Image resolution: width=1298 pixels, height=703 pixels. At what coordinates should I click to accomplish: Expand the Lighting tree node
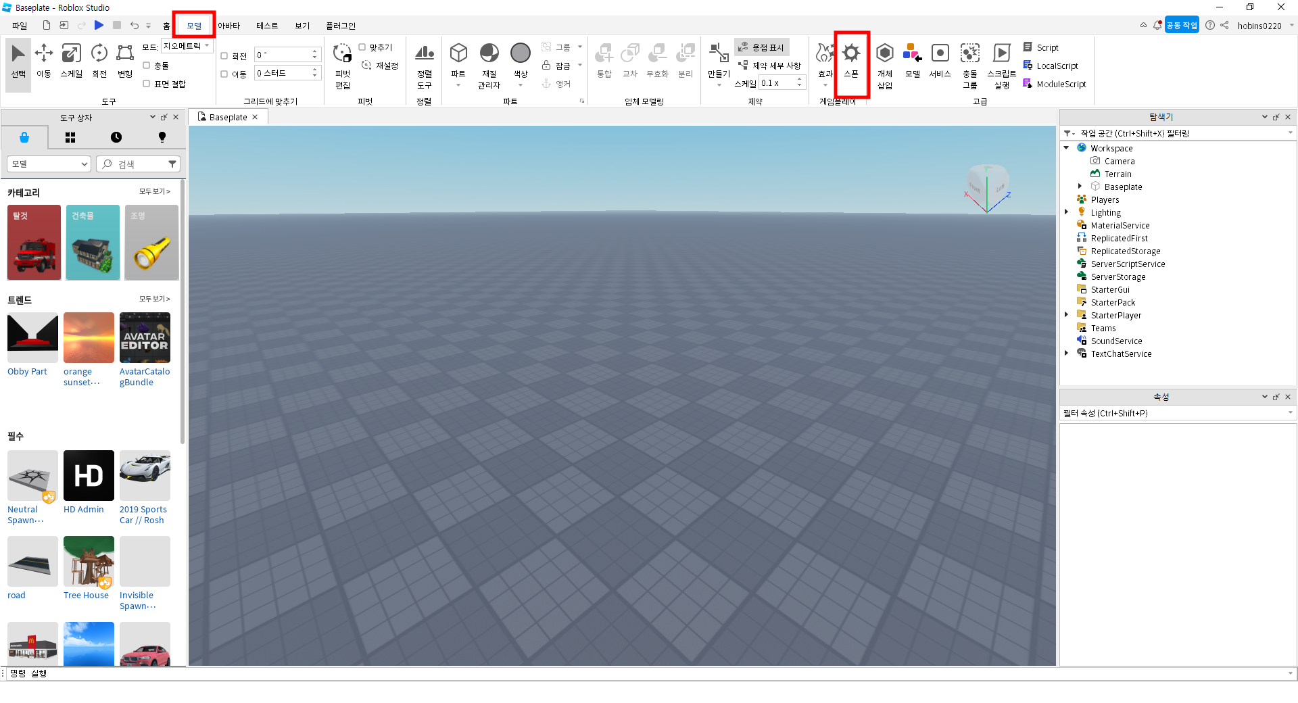(x=1067, y=212)
